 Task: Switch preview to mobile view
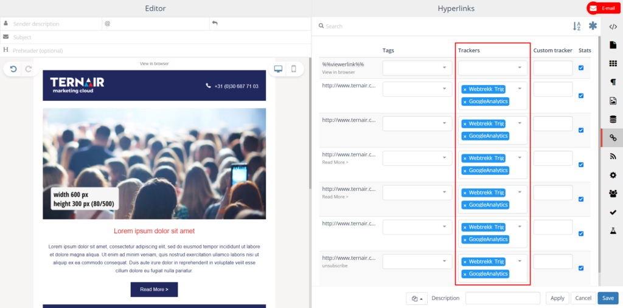point(294,69)
